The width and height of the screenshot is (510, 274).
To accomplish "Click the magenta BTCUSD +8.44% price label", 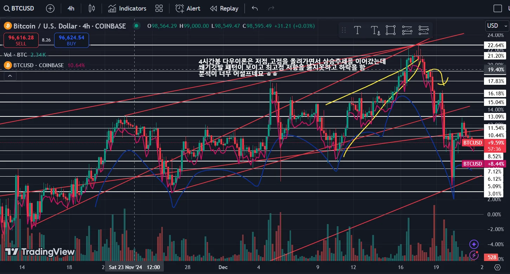I will pyautogui.click(x=484, y=164).
